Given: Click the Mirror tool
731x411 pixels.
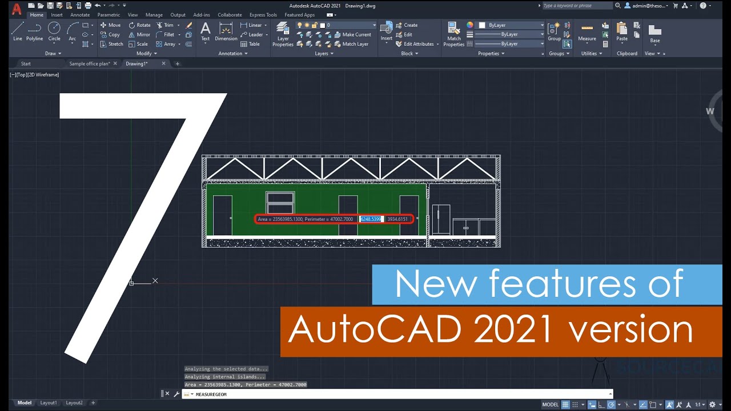Looking at the screenshot, I should point(139,34).
